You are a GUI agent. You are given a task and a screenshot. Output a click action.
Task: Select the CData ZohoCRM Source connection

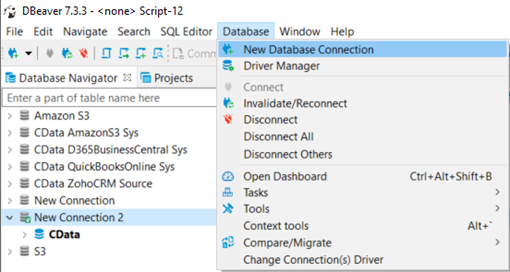pos(93,183)
